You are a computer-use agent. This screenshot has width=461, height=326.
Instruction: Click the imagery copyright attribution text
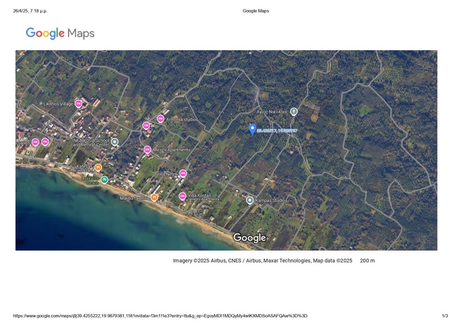click(262, 261)
